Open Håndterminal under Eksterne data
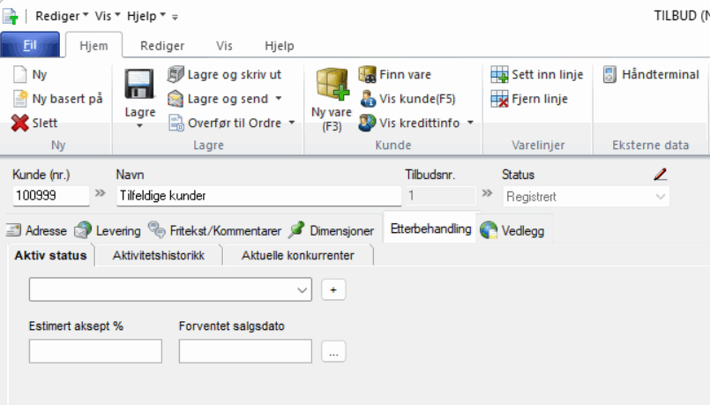This screenshot has height=405, width=710. coord(651,75)
